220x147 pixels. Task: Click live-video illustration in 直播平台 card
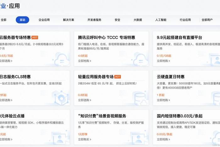click(x=215, y=60)
